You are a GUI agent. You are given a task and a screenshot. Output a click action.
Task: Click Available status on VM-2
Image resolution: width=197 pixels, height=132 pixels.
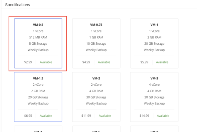click(x=105, y=116)
